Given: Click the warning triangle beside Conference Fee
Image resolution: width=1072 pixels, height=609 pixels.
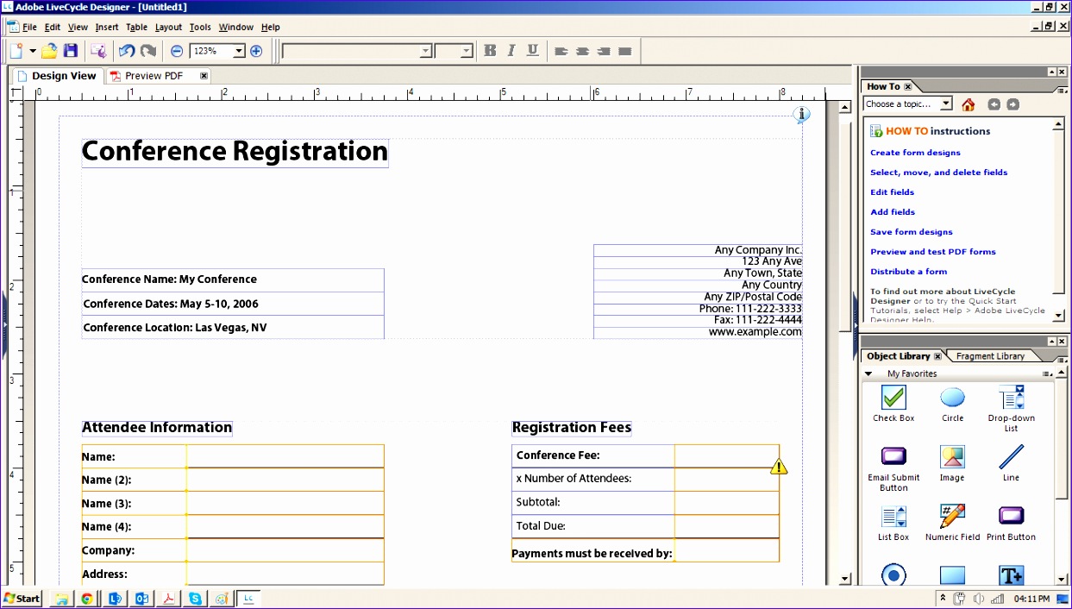Looking at the screenshot, I should [779, 466].
